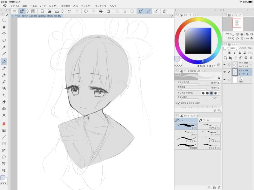Open the フィルター menu

coord(86,6)
